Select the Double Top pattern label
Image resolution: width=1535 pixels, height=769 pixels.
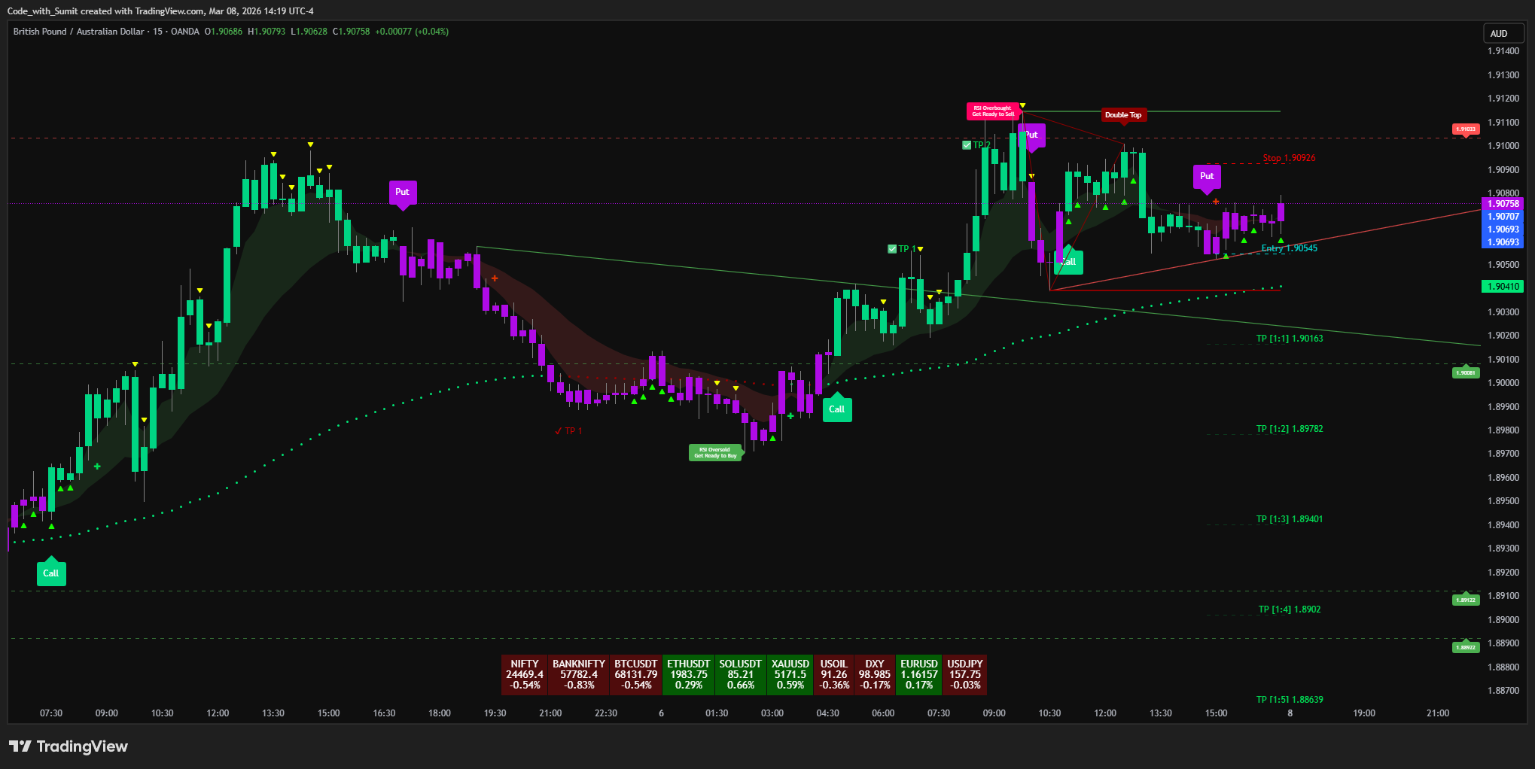pos(1122,115)
